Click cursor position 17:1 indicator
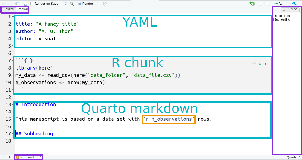This screenshot has height=160, width=302. pos(7,157)
